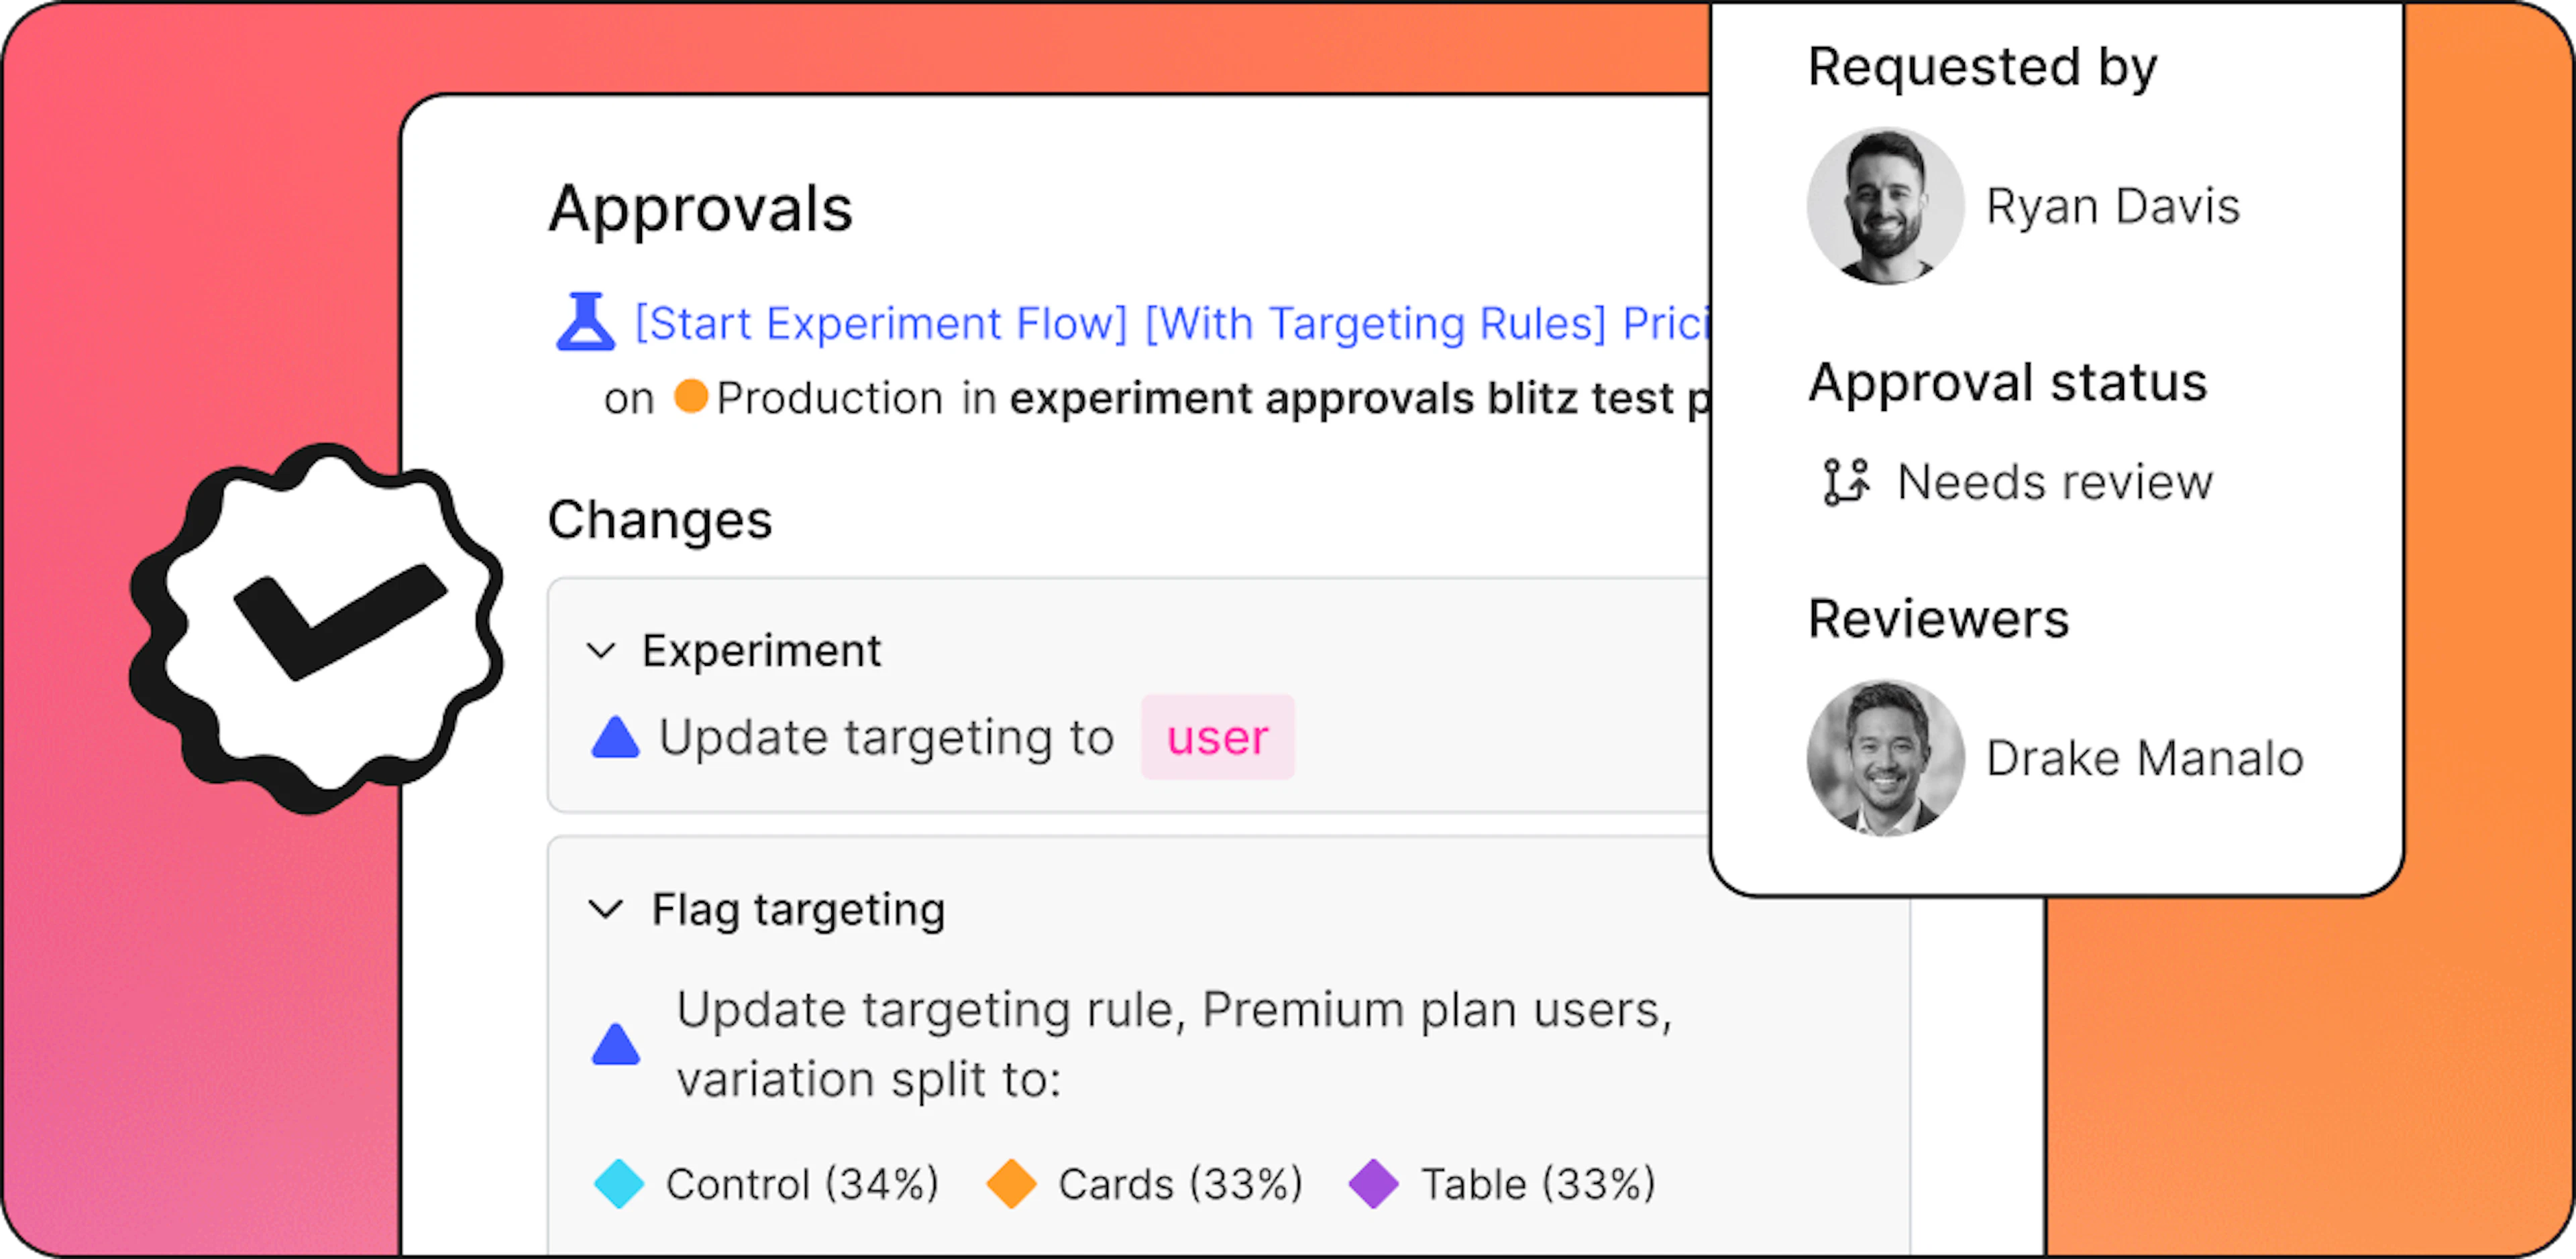Select the Drake Manalo reviewer name
The image size is (2576, 1259).
[2145, 758]
